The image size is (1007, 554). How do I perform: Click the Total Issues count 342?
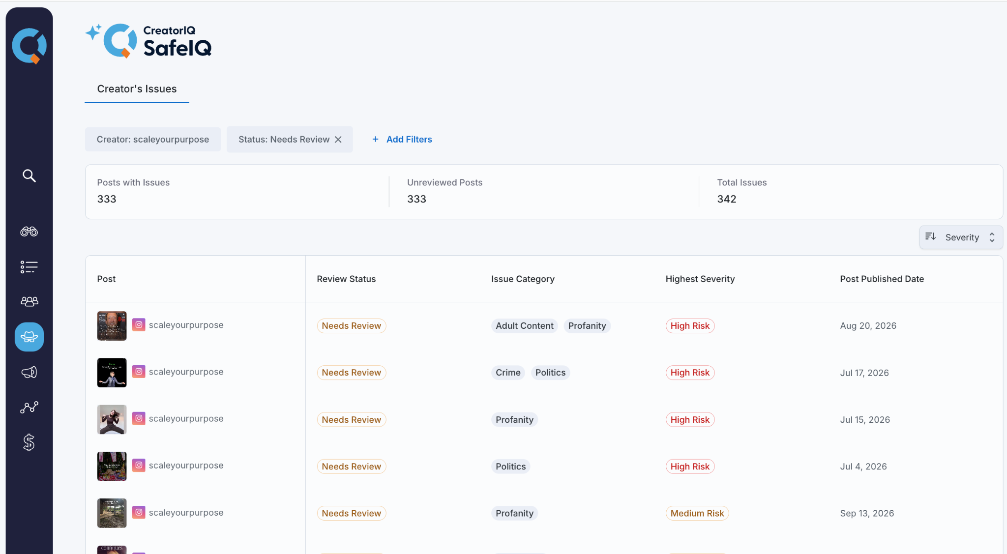[x=726, y=199]
